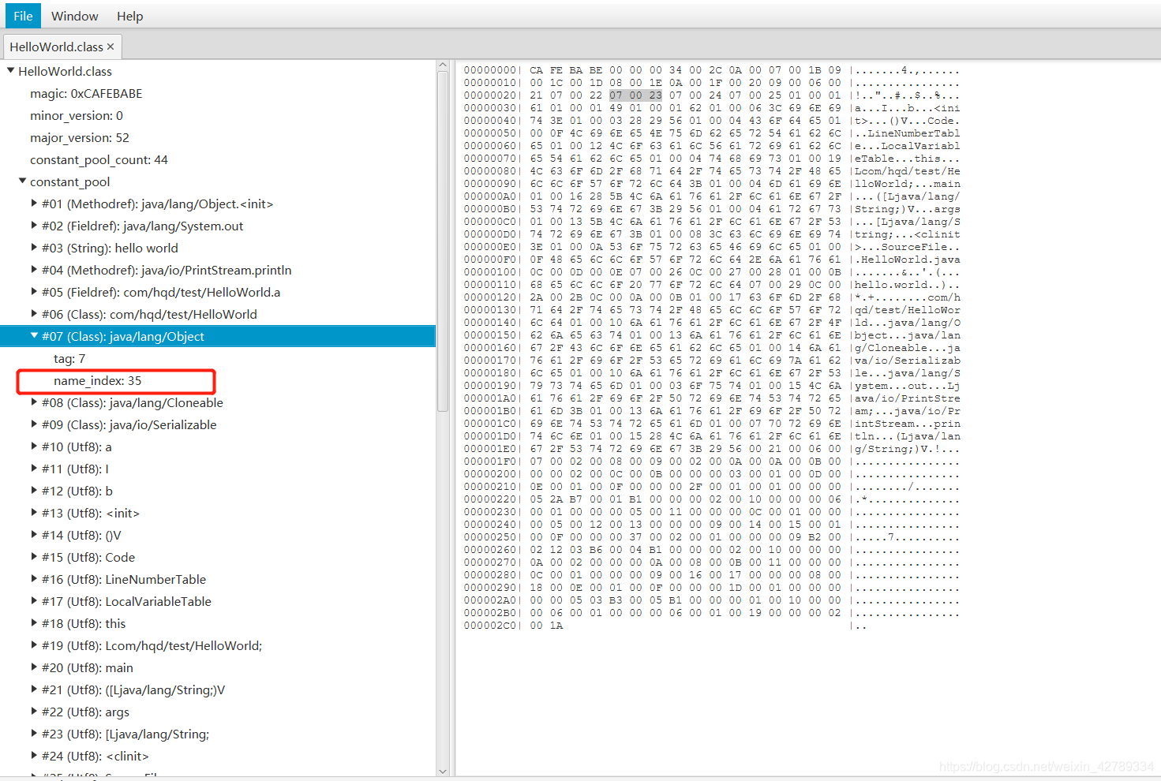Expand #12 Utf8 b entry
Viewport: 1161px width, 781px height.
coord(35,490)
